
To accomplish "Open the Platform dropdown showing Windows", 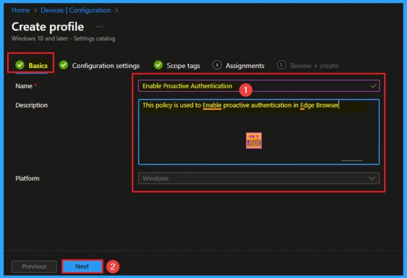I will (259, 178).
